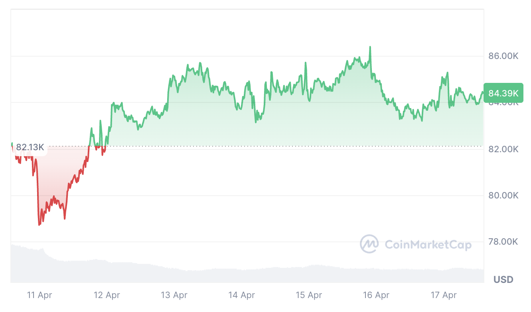The width and height of the screenshot is (531, 312).
Task: Click the 15 Apr date label
Action: 309,295
